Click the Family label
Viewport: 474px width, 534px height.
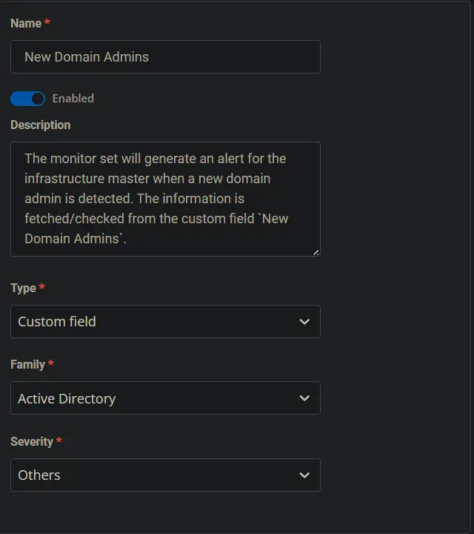coord(27,364)
